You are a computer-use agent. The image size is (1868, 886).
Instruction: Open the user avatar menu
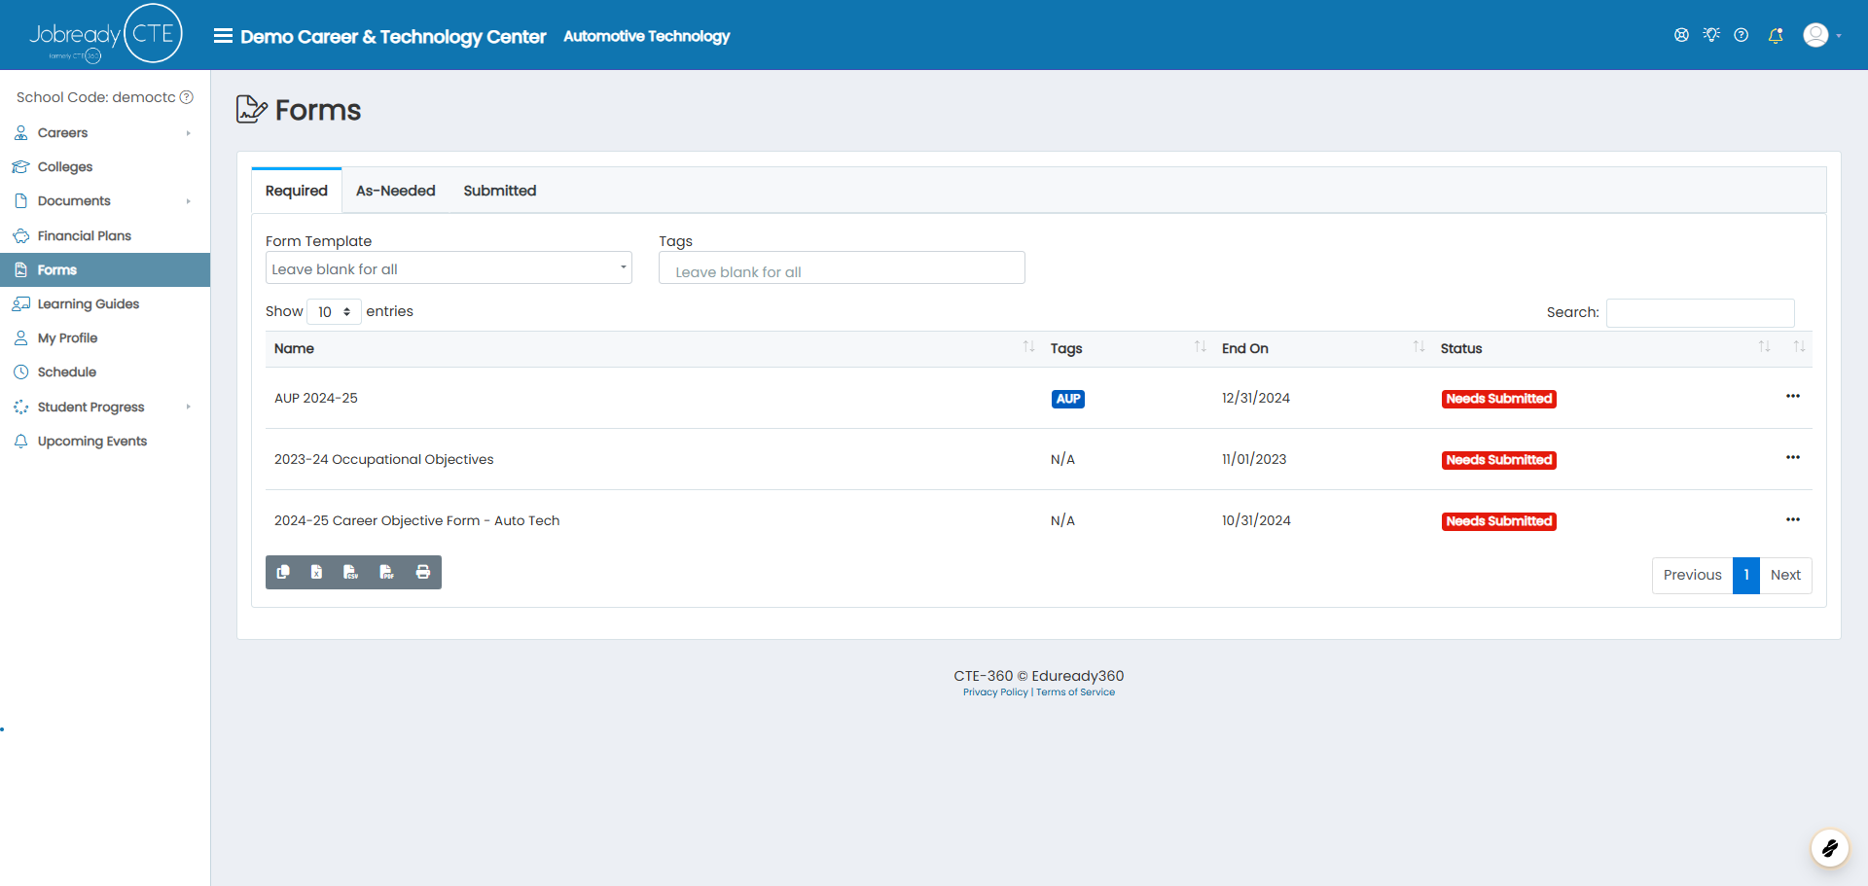pos(1821,35)
